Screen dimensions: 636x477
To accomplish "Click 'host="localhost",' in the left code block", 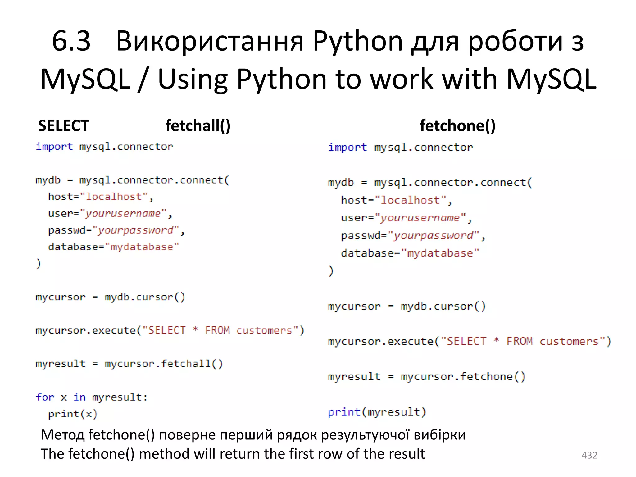I will [x=101, y=197].
